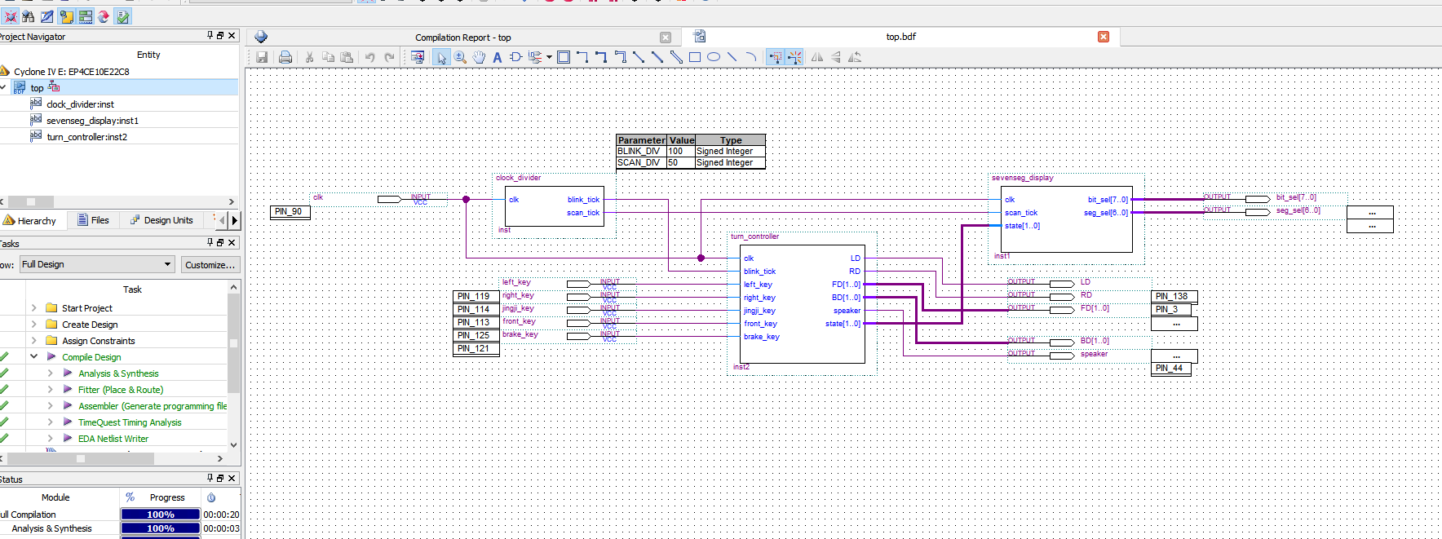Pin the Project Navigator panel

point(210,35)
